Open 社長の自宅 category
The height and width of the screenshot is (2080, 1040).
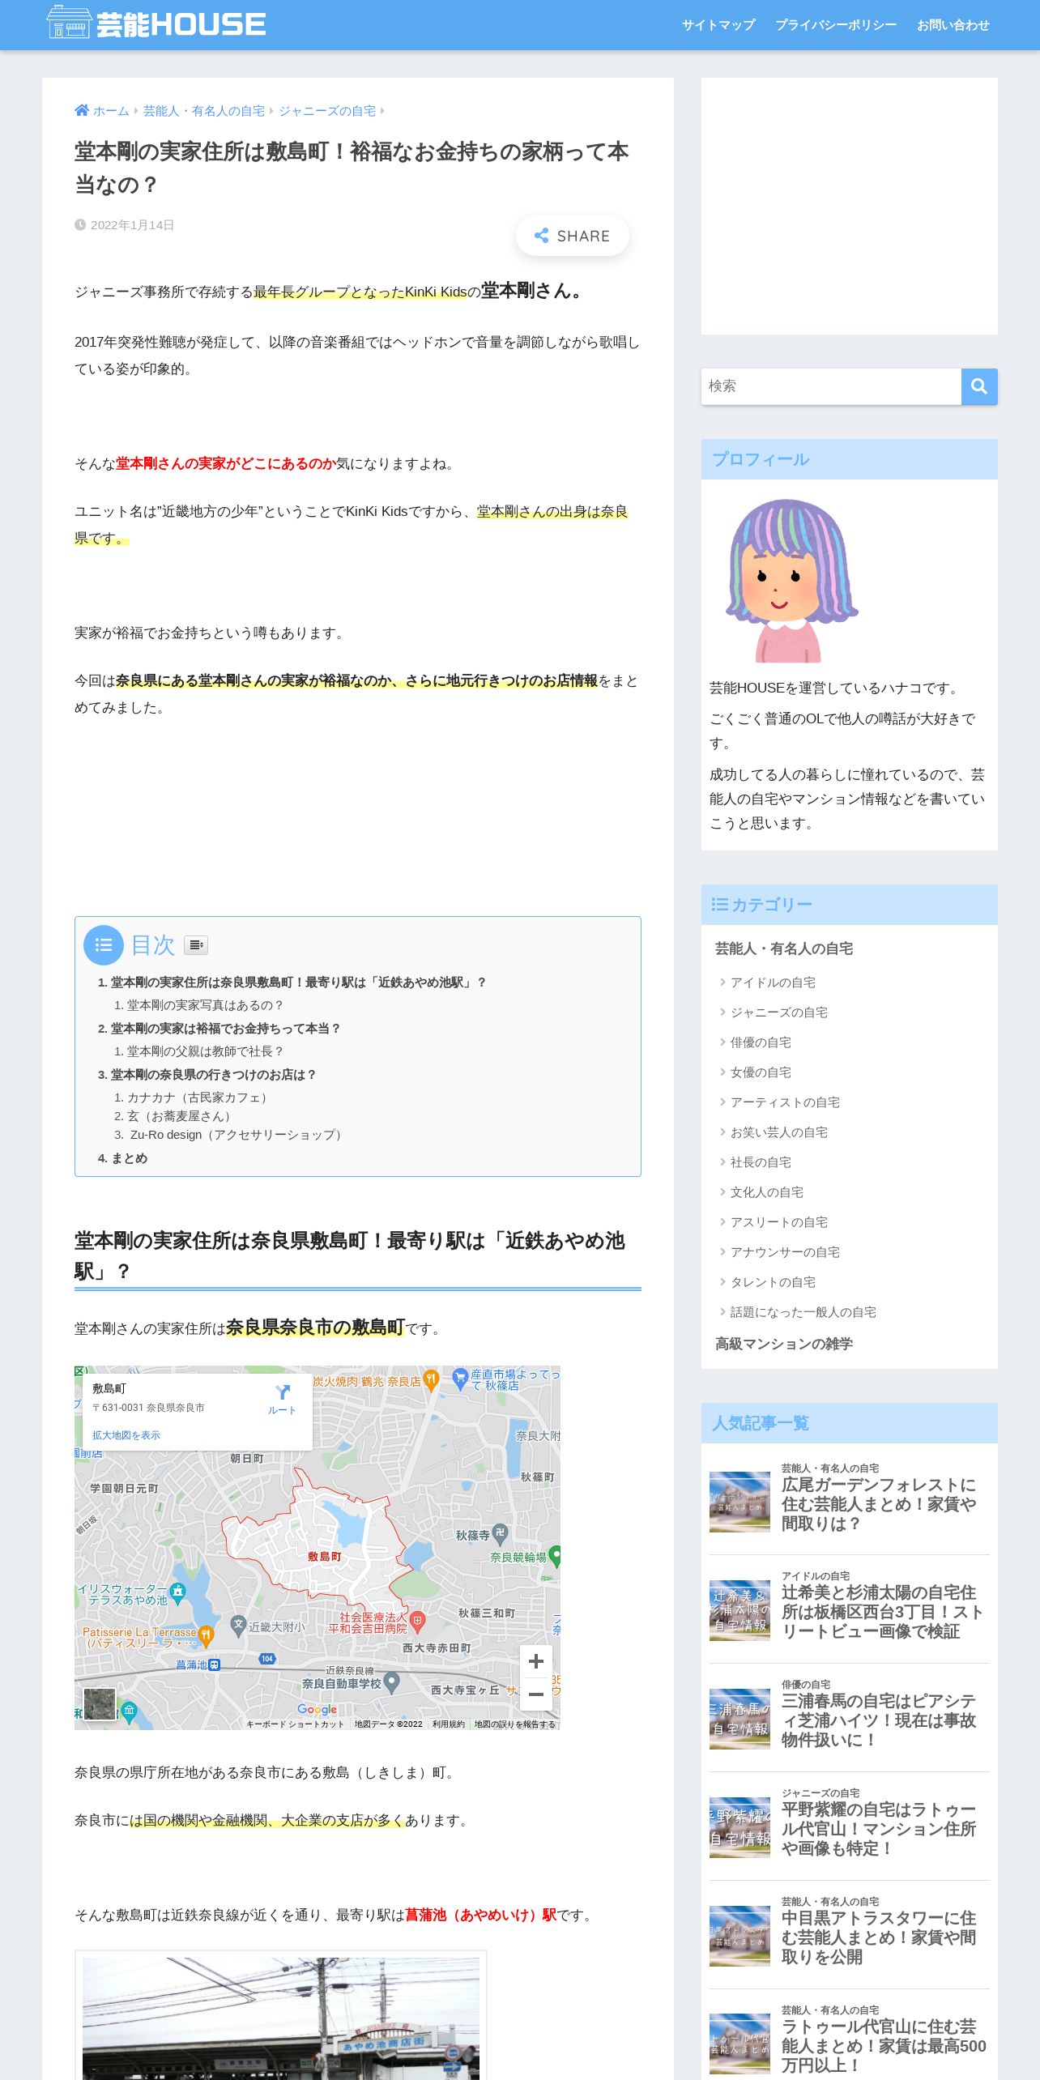coord(761,1162)
